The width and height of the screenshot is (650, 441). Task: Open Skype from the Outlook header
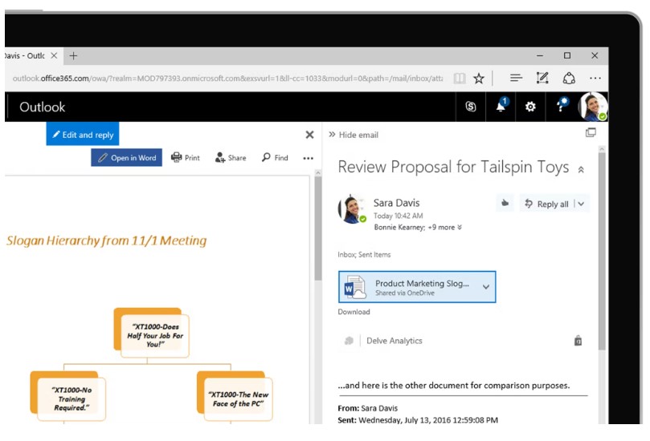coord(471,107)
